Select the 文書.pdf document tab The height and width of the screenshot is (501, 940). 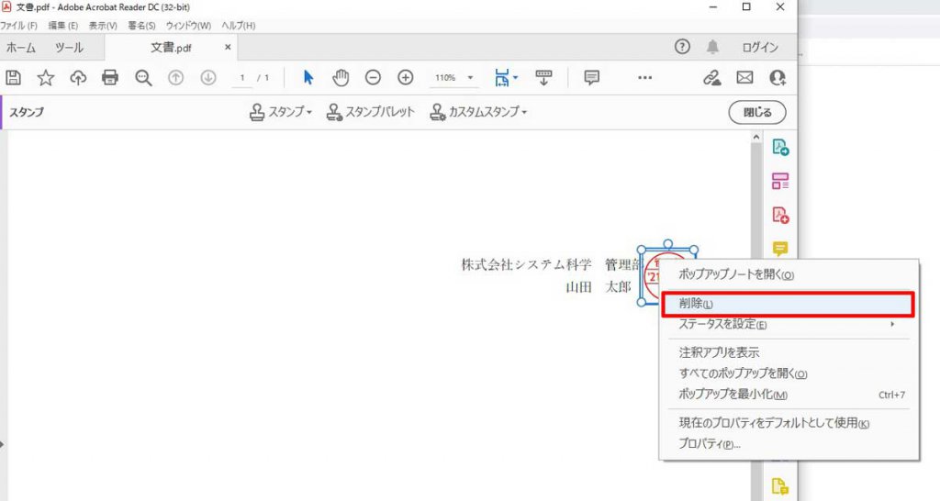point(171,48)
